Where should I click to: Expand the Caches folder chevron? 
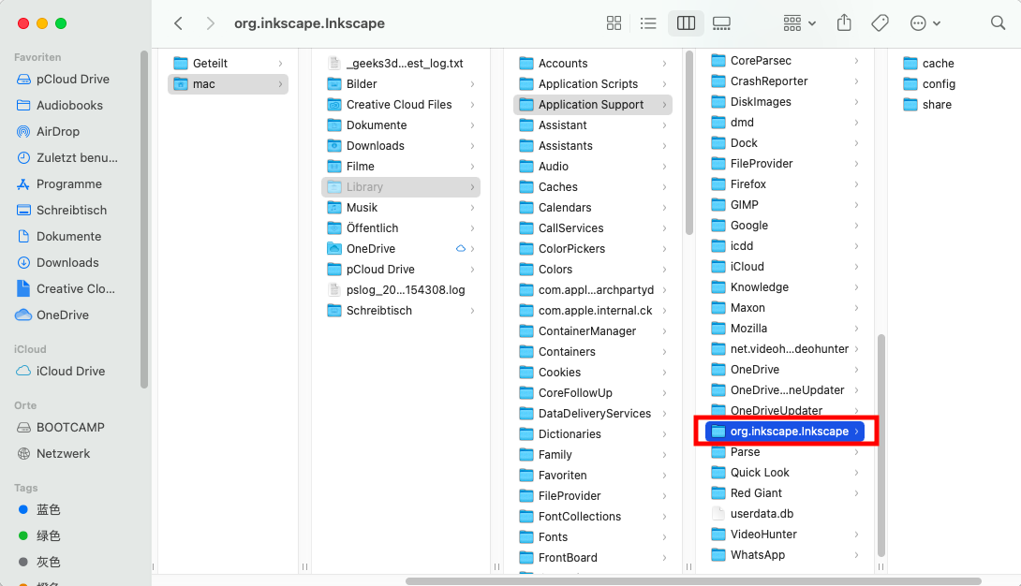(x=664, y=186)
